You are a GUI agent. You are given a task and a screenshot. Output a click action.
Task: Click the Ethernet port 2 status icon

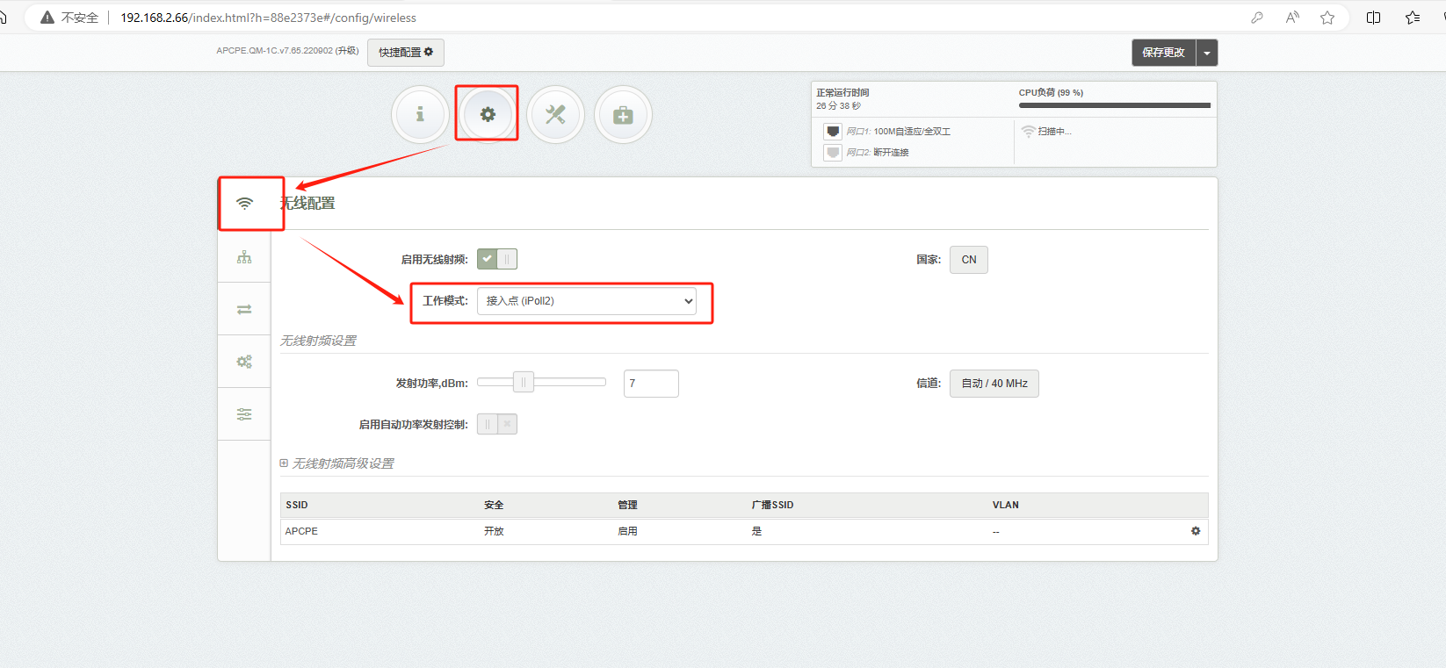(x=833, y=153)
